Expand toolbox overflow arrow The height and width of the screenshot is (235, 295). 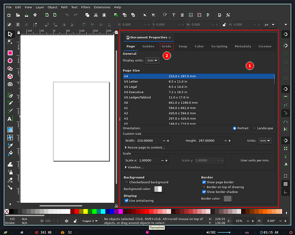(10, 204)
